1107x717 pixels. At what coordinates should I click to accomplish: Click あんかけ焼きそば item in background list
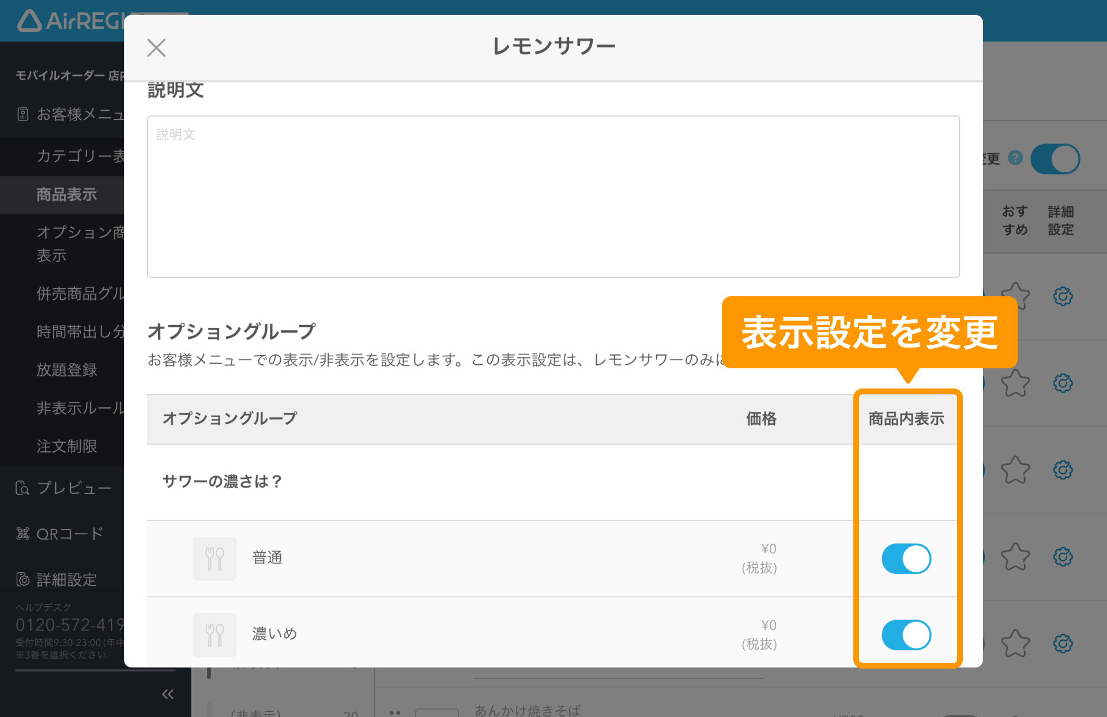[527, 710]
